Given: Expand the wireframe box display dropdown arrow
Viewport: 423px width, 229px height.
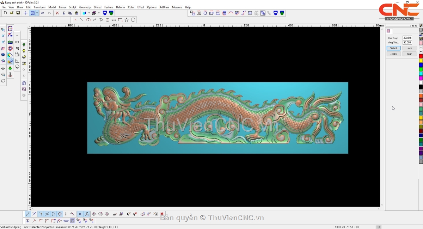Looking at the screenshot, I should (x=99, y=13).
